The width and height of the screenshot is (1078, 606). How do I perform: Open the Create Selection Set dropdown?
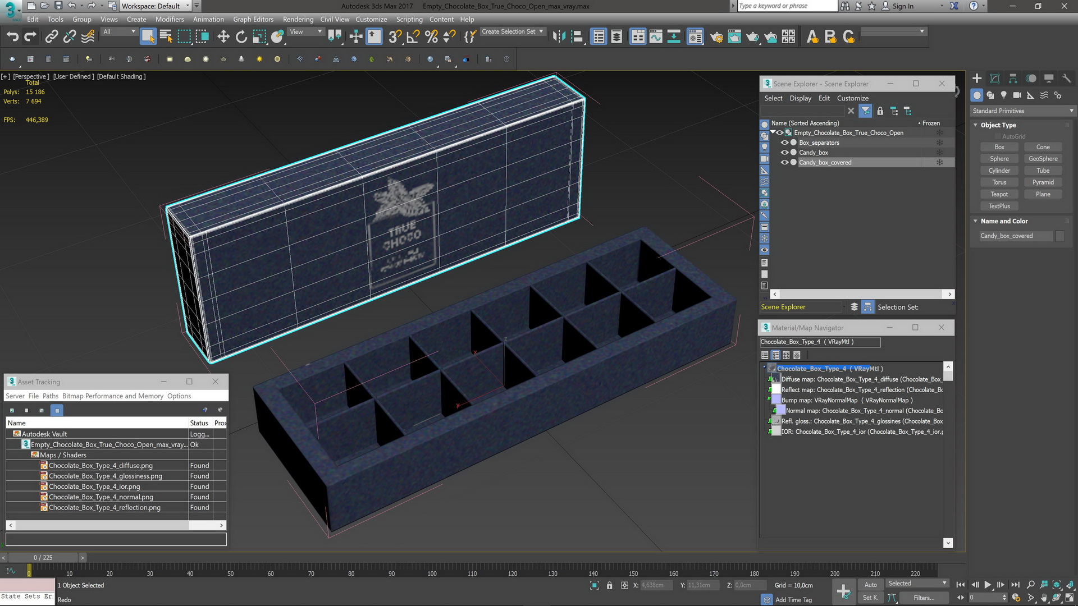click(513, 32)
